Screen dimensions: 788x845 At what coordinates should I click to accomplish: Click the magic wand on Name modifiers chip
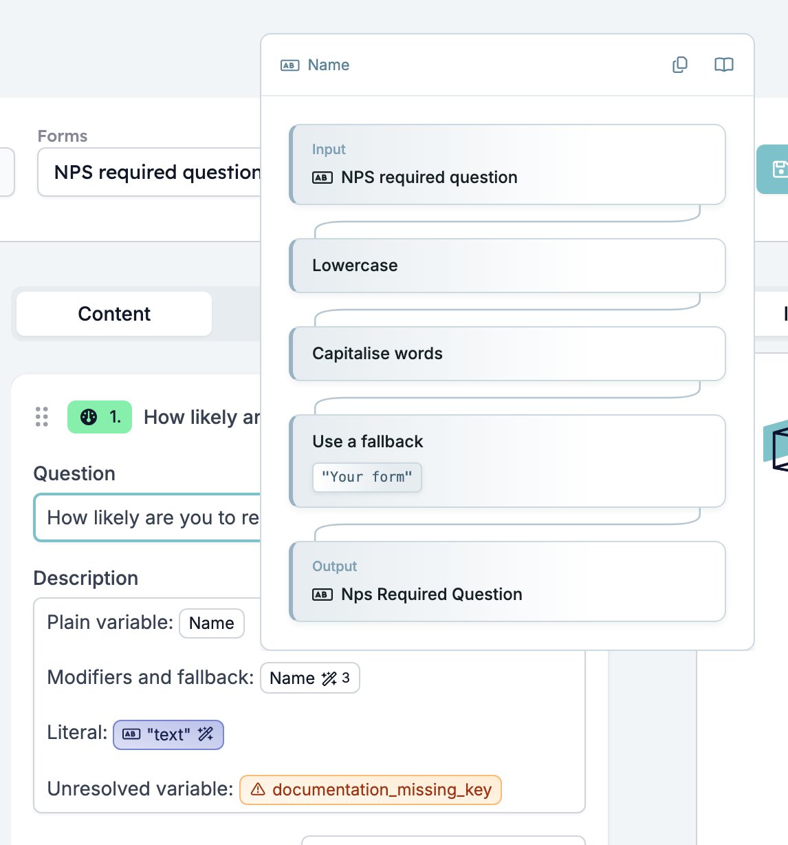tap(329, 678)
